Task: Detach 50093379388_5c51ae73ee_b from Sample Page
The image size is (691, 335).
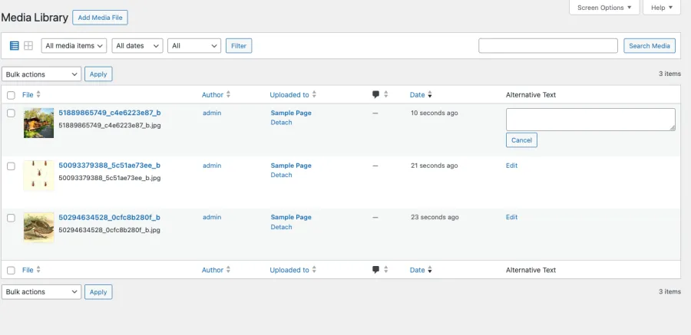Action: coord(281,176)
